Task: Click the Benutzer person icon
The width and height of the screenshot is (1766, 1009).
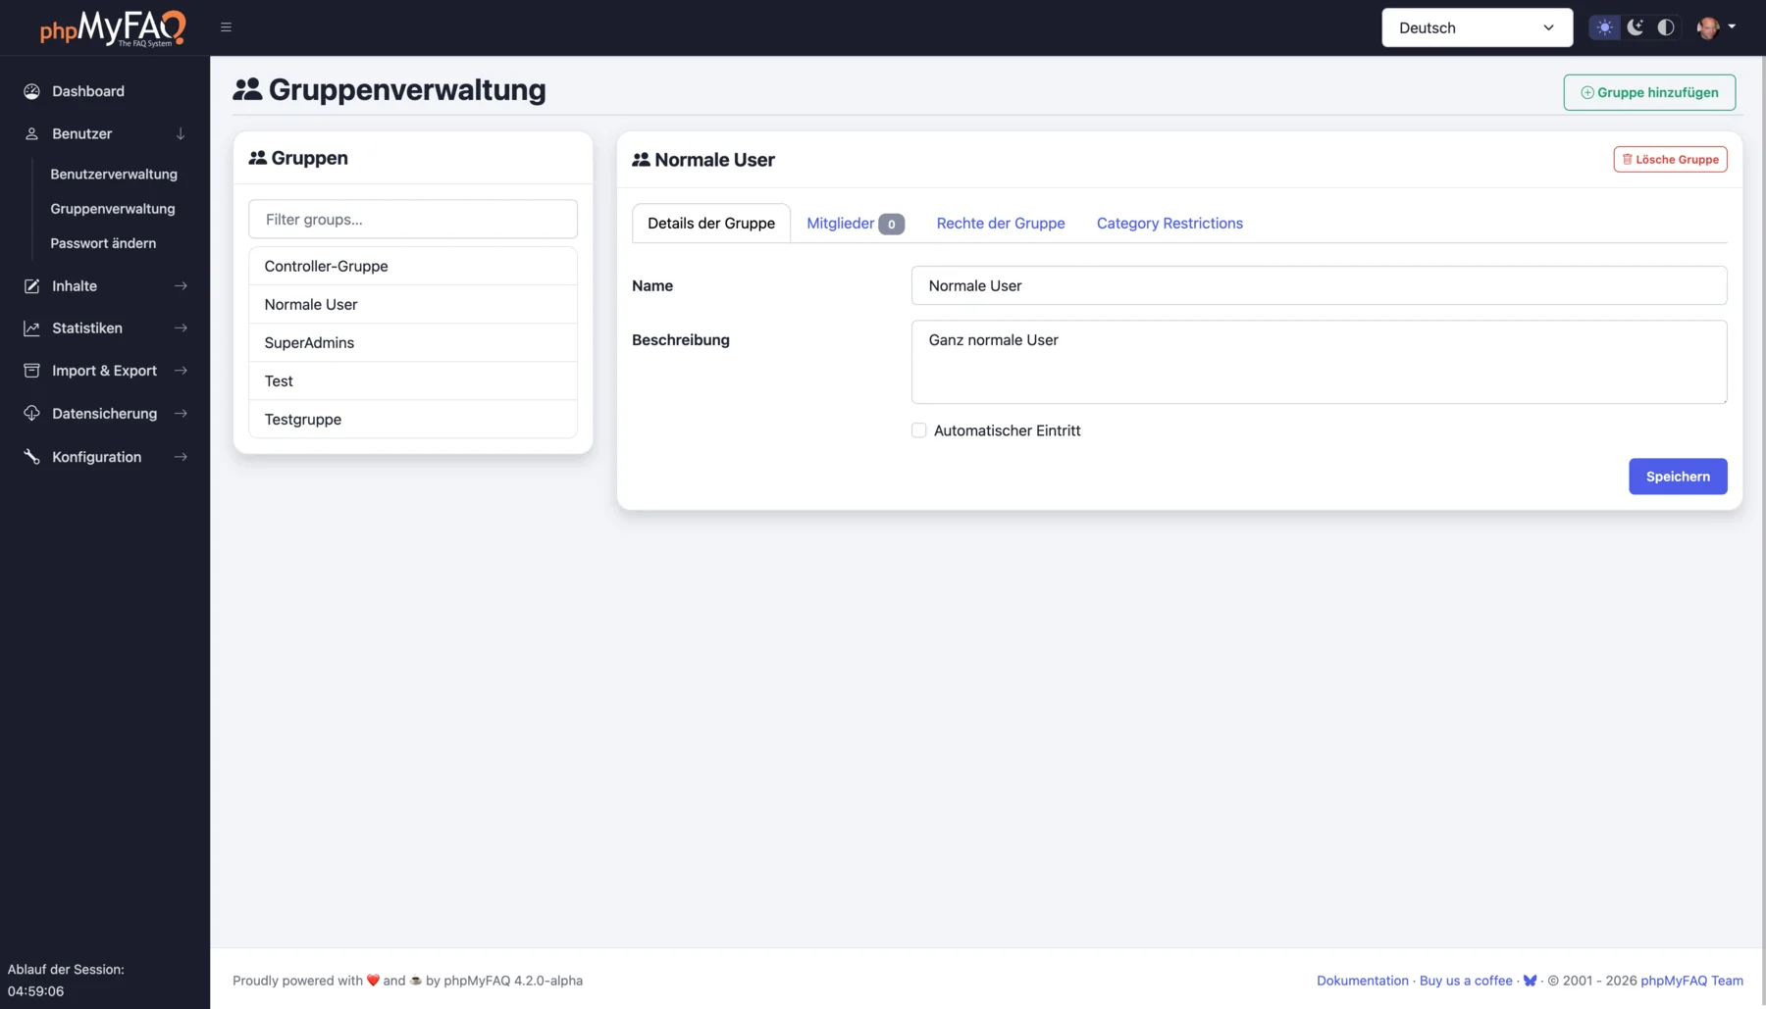Action: coord(31,133)
